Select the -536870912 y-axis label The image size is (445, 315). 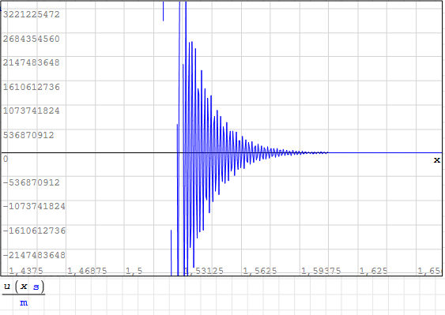(x=31, y=182)
